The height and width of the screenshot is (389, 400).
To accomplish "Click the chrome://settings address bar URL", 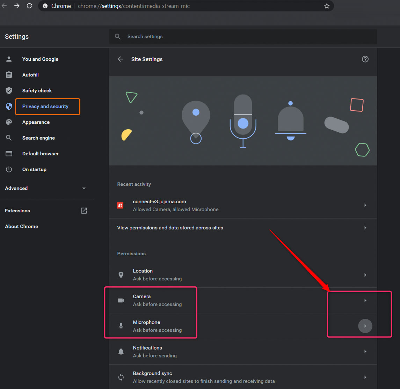I will click(134, 6).
